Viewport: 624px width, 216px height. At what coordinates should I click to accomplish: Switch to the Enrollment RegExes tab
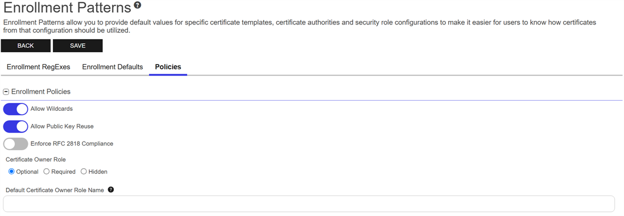(x=38, y=67)
